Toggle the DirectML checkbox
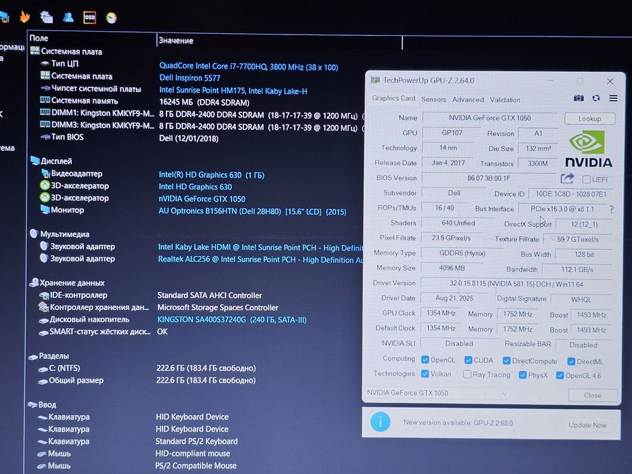The width and height of the screenshot is (632, 474). 571,361
